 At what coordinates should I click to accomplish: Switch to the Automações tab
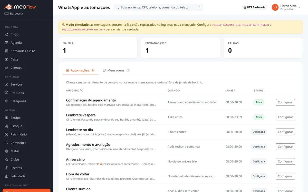tap(80, 70)
